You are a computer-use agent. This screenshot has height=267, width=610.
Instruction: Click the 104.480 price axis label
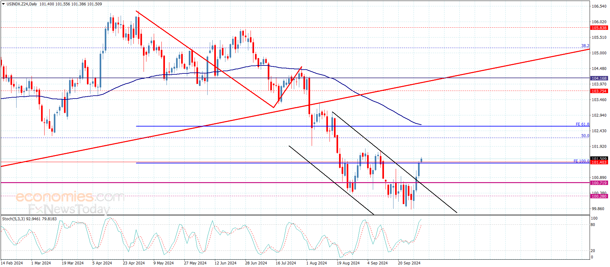599,68
